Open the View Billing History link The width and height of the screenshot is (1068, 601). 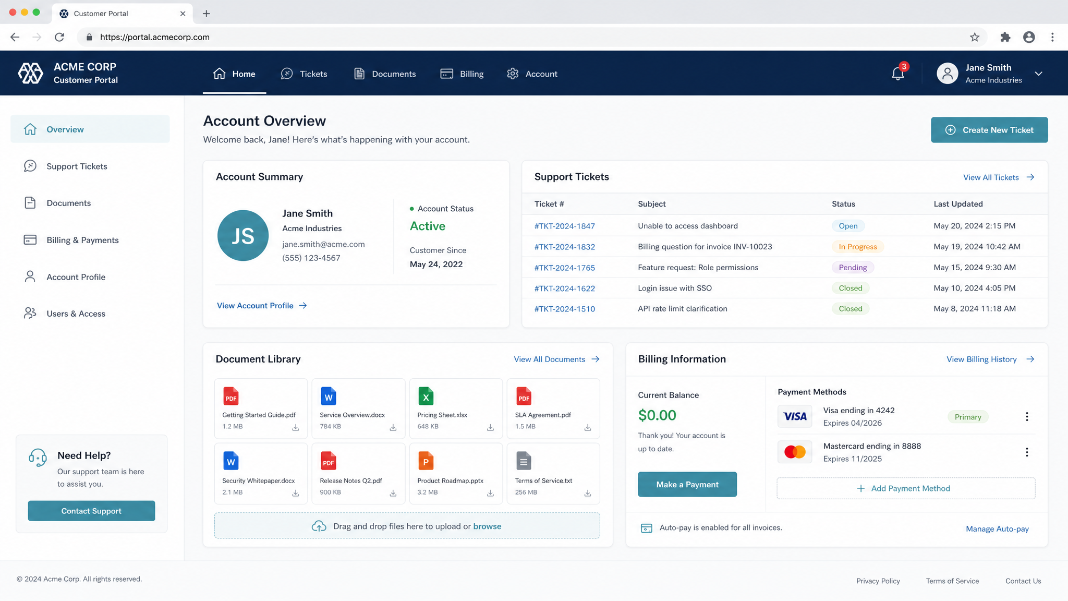click(x=990, y=359)
